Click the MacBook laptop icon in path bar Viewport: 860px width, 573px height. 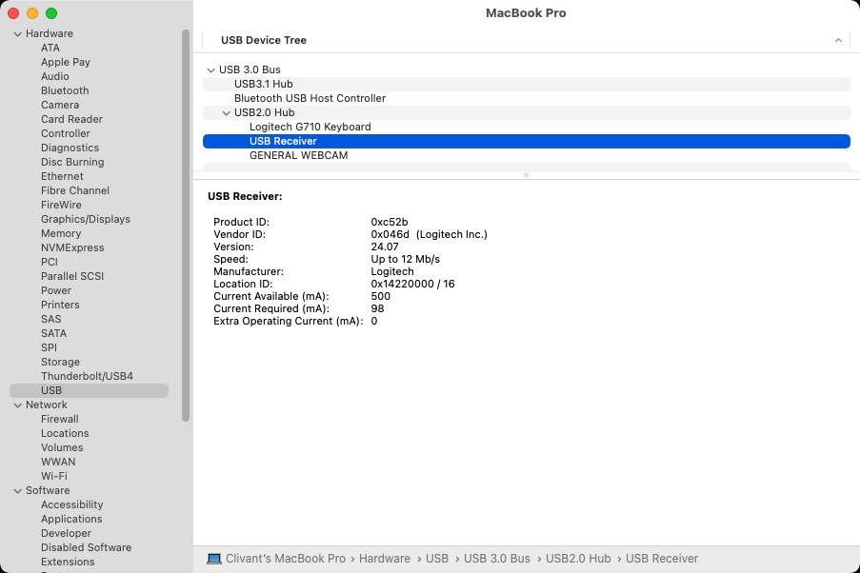click(x=214, y=558)
